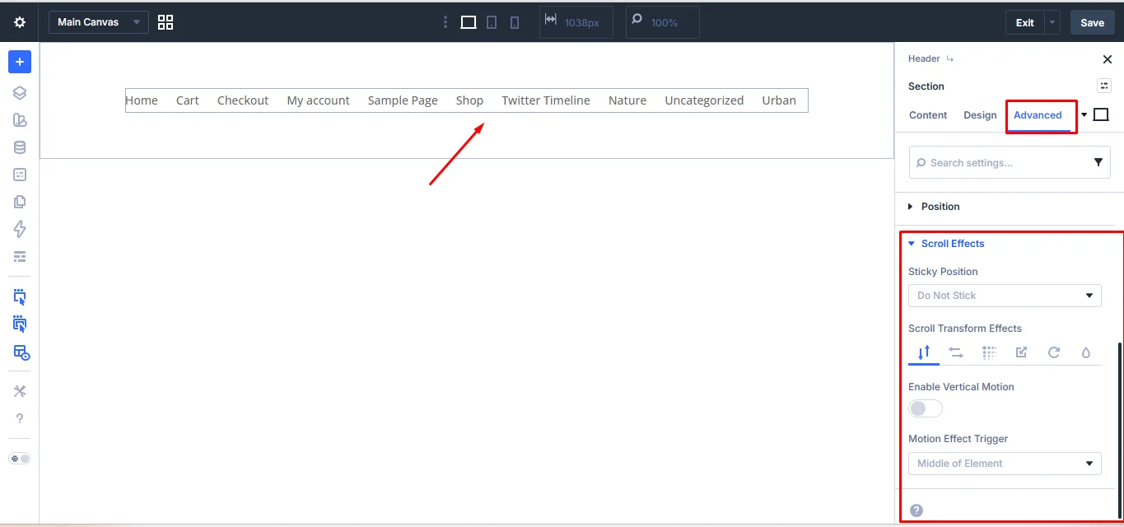
Task: Click the panel options icon beside Section
Action: [x=1103, y=86]
